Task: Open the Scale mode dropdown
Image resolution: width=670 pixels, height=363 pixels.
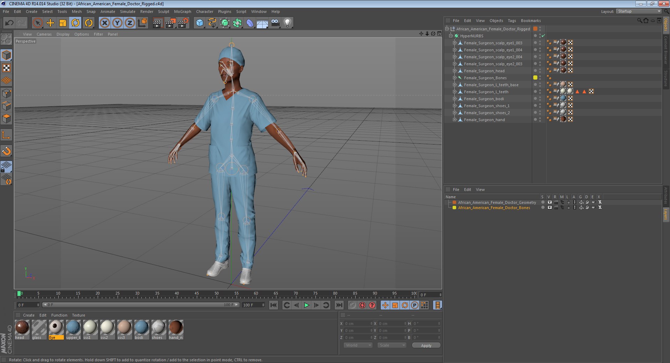Action: (392, 345)
